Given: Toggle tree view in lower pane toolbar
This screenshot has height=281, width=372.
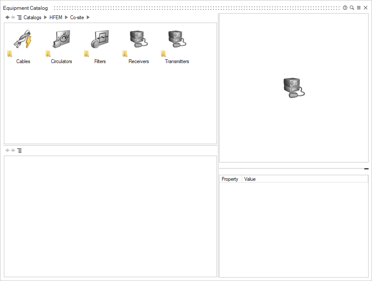Looking at the screenshot, I should pyautogui.click(x=20, y=151).
